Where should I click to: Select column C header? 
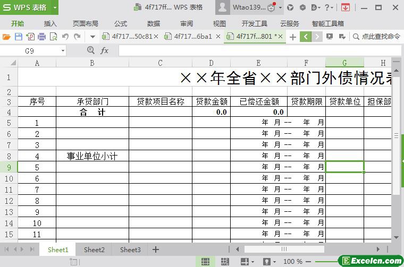160,63
